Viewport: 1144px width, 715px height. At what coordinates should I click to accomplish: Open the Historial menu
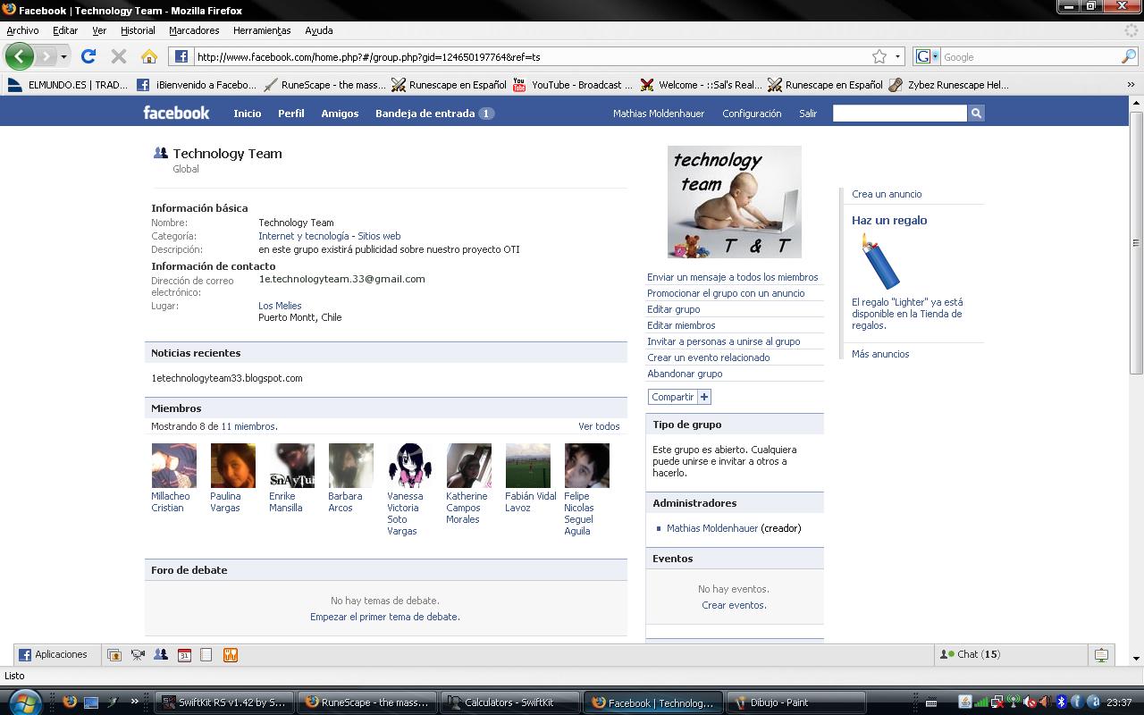138,30
